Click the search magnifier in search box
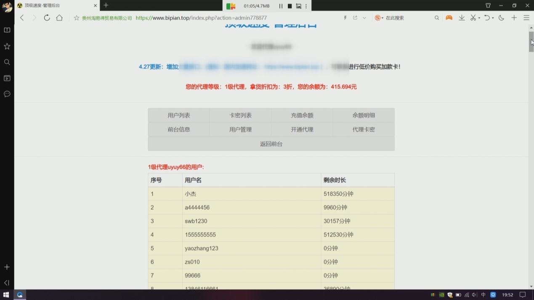The width and height of the screenshot is (534, 300). 437,18
